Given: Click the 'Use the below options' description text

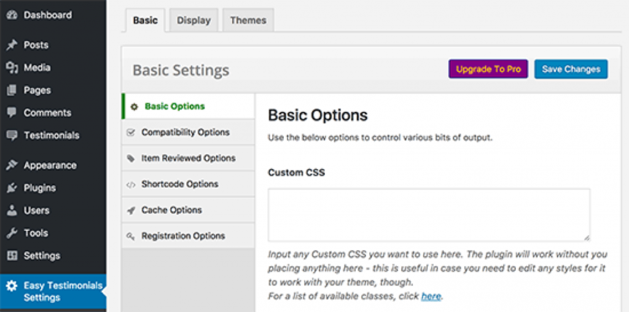Looking at the screenshot, I should point(380,138).
